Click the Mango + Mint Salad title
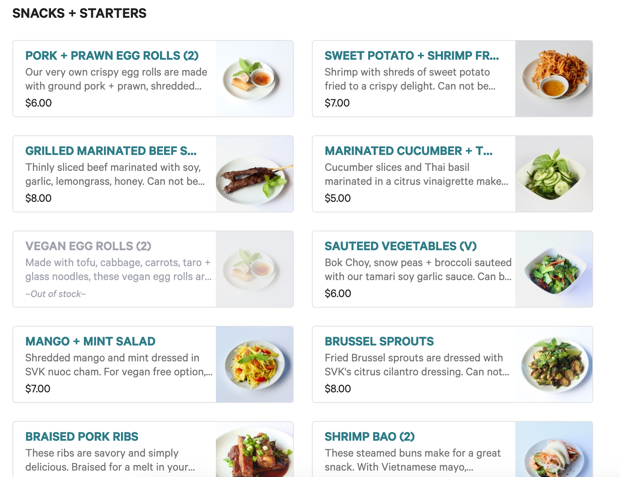Viewport: 620px width, 477px height. [90, 341]
